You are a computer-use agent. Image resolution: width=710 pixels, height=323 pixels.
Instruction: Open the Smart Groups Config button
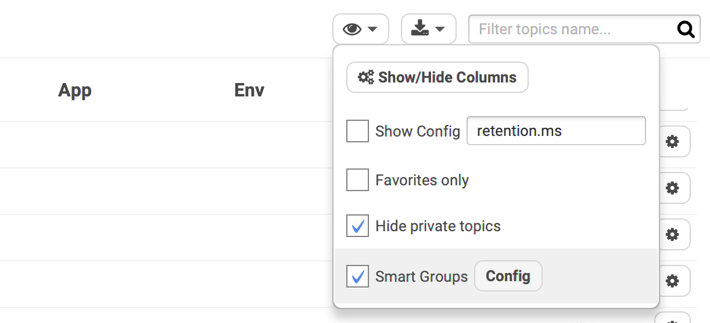tap(508, 276)
